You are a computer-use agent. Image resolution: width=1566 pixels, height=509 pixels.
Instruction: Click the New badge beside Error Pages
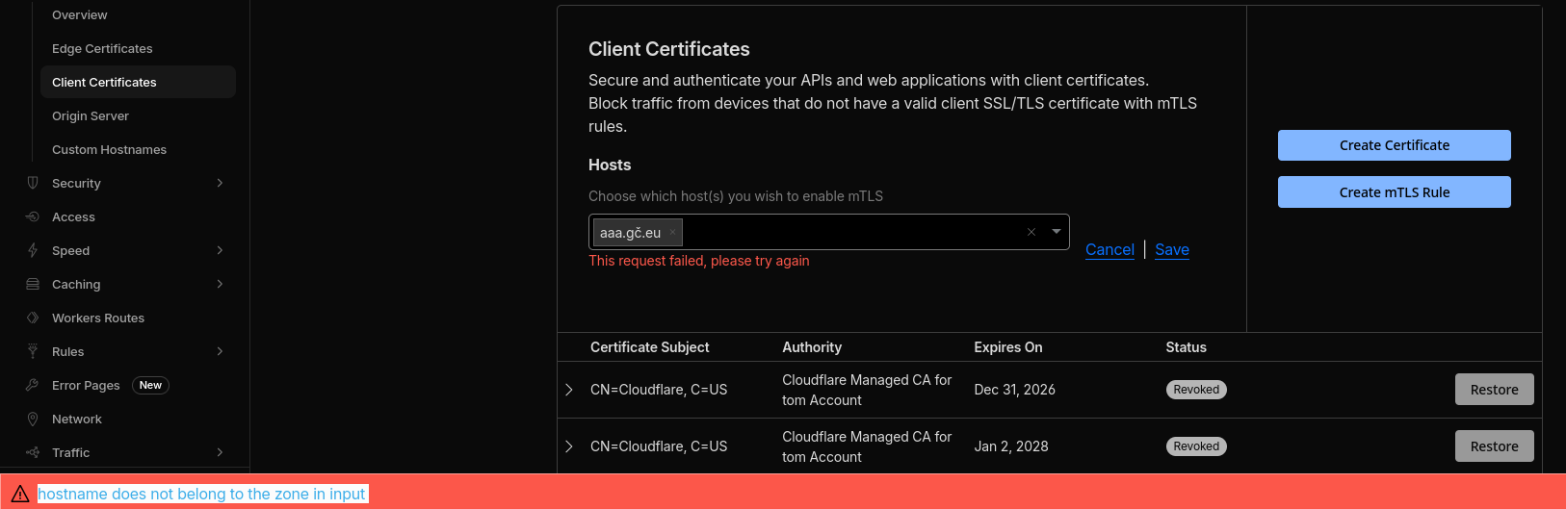pyautogui.click(x=150, y=385)
